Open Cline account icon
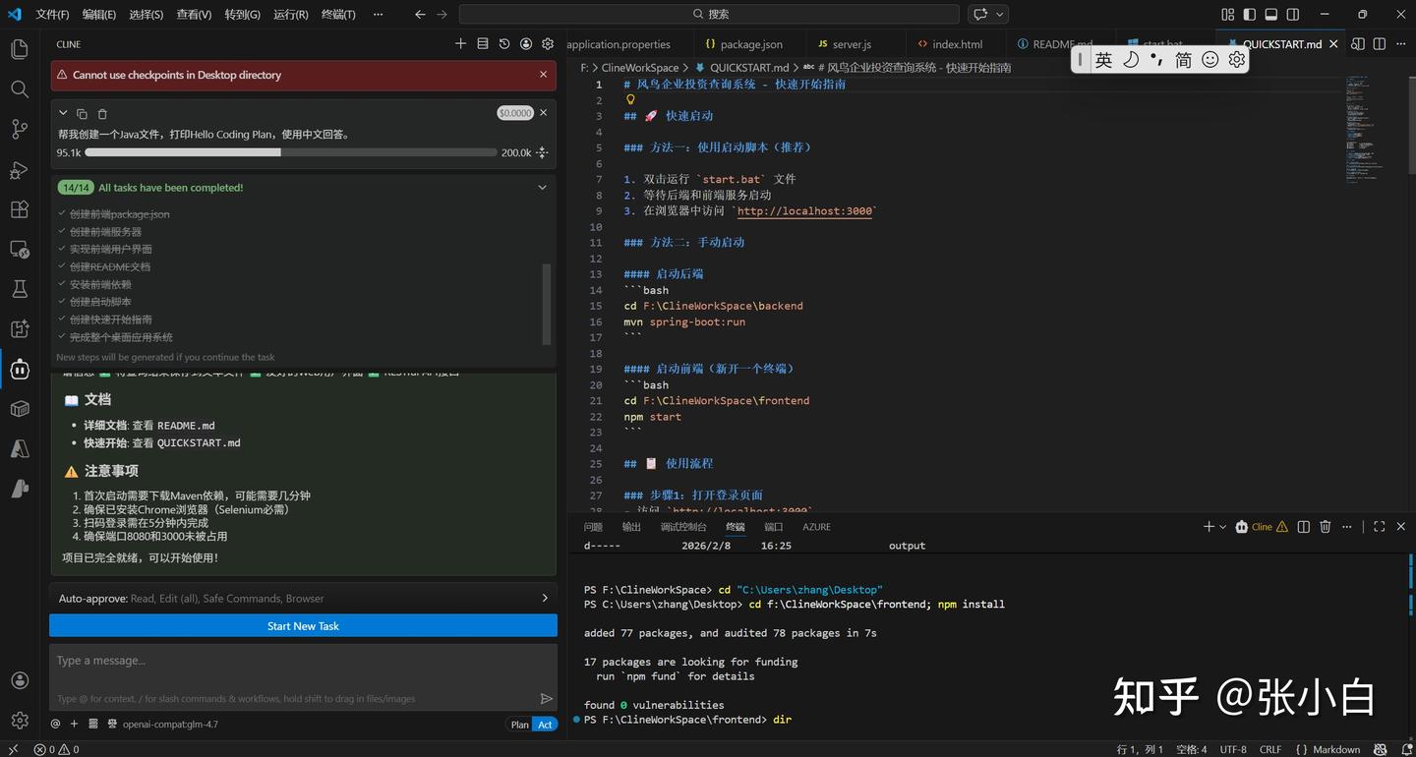 click(526, 43)
